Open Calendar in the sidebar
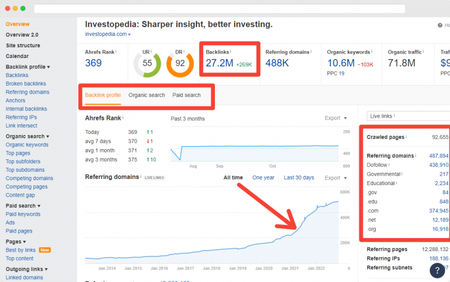Image resolution: width=450 pixels, height=282 pixels. point(17,56)
